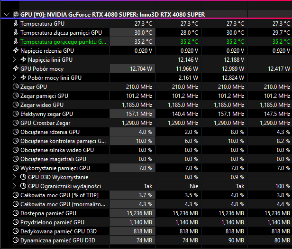Expand the GPU Ograniczniki wydajności group
Image resolution: width=292 pixels, height=249 pixels.
tap(15, 186)
